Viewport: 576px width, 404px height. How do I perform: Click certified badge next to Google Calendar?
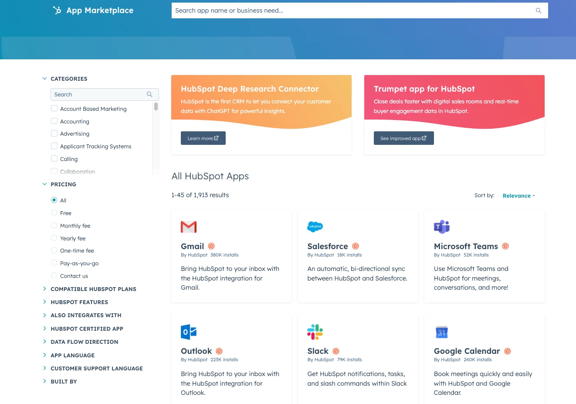tap(508, 351)
